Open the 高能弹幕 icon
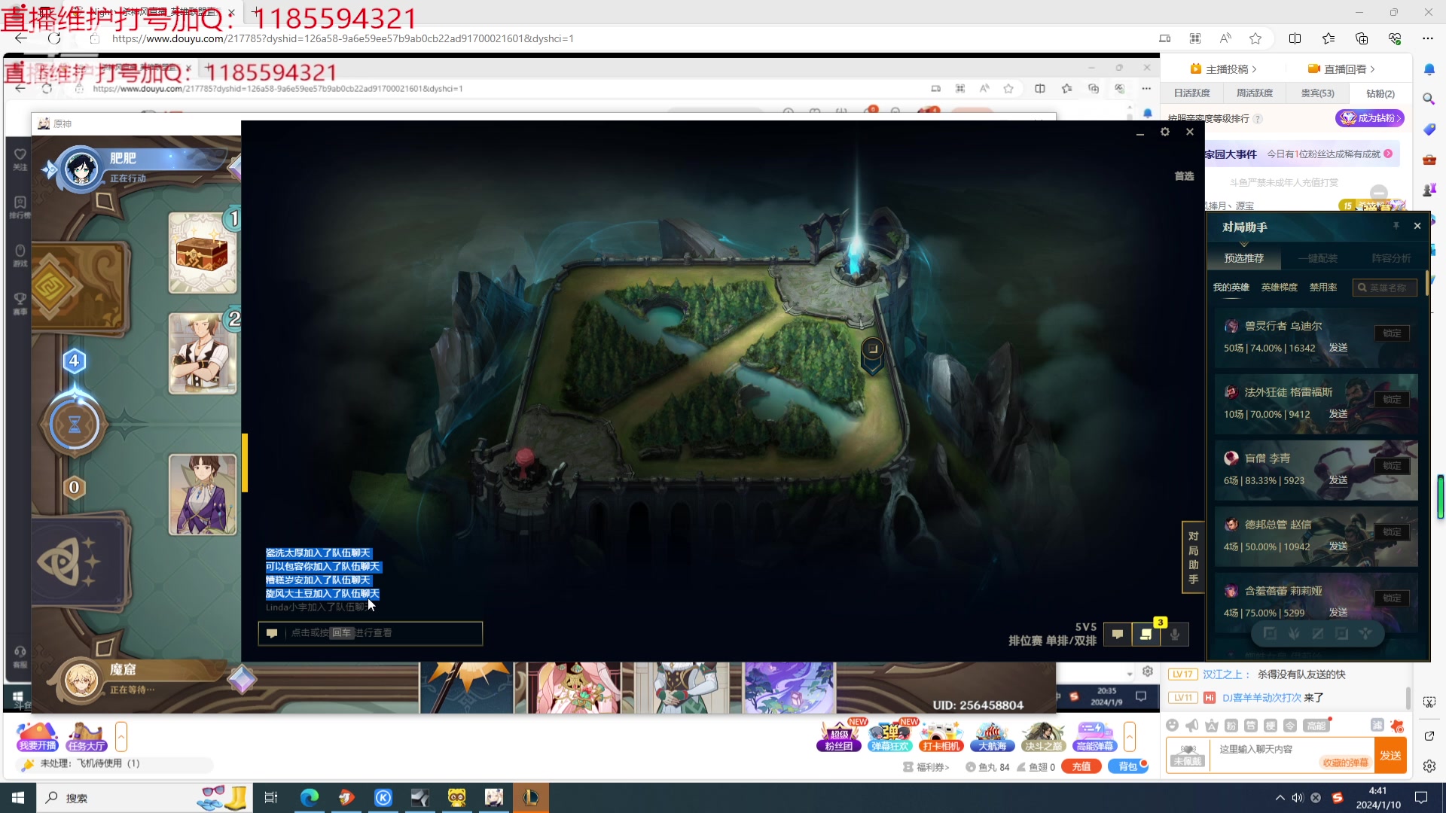Image resolution: width=1446 pixels, height=813 pixels. pyautogui.click(x=1095, y=735)
